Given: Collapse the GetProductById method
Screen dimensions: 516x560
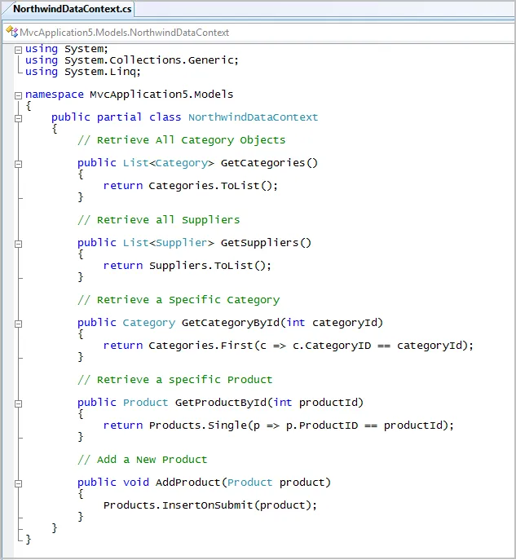Looking at the screenshot, I should coord(18,403).
